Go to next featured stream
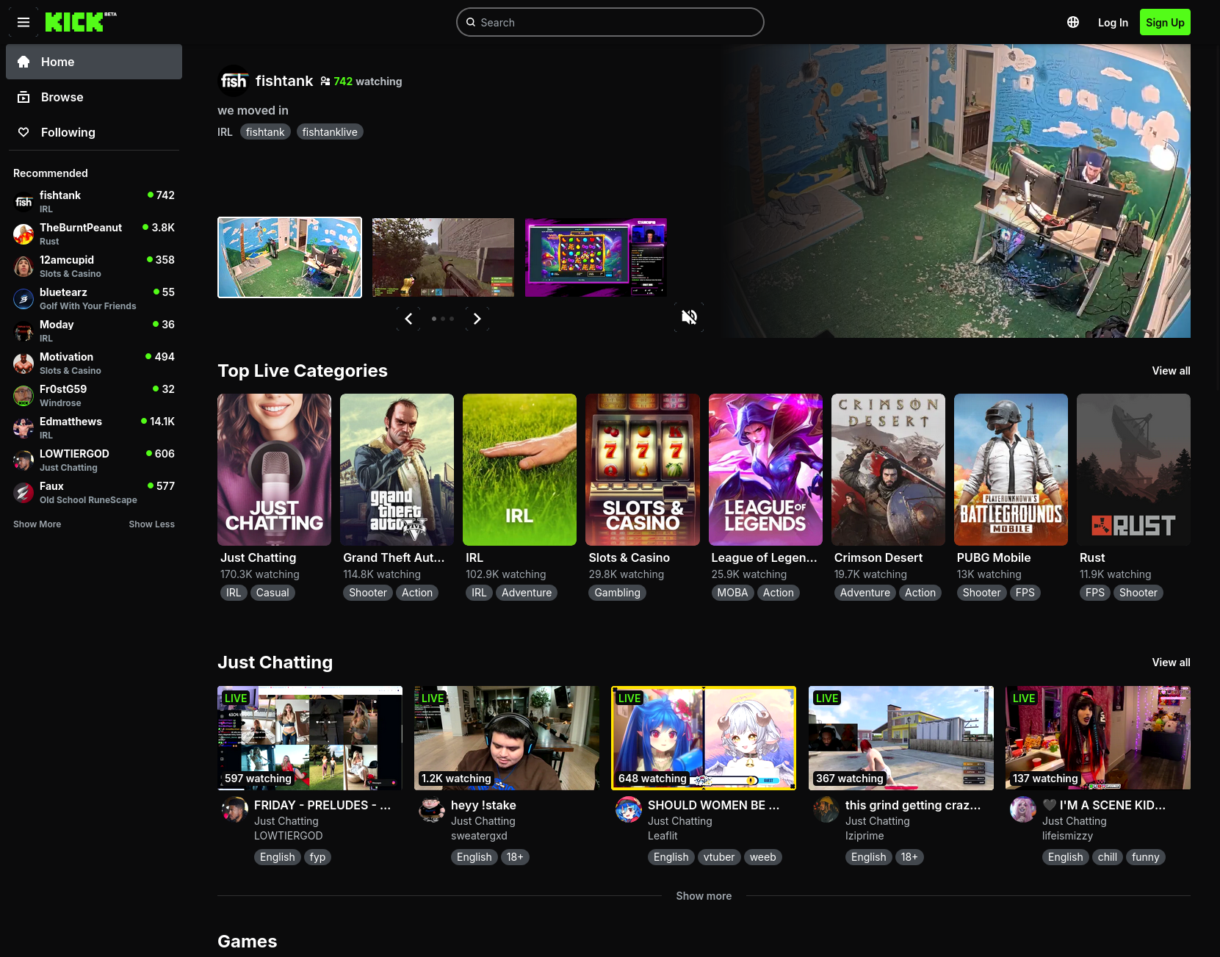This screenshot has width=1220, height=957. [x=477, y=319]
